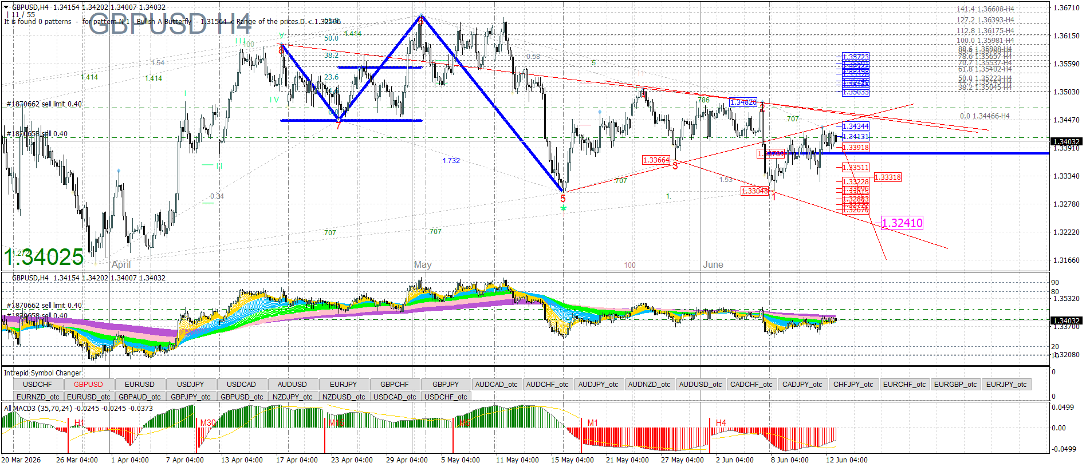Screen dimensions: 1086x467
Task: Select the 'Intrepid Symbol Changer' panel title
Action: point(43,373)
